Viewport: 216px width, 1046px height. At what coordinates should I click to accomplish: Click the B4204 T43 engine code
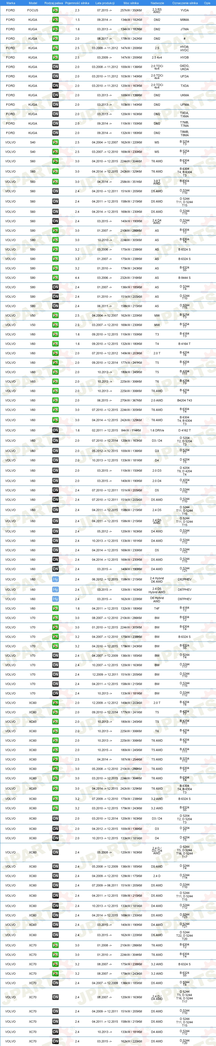[x=185, y=400]
